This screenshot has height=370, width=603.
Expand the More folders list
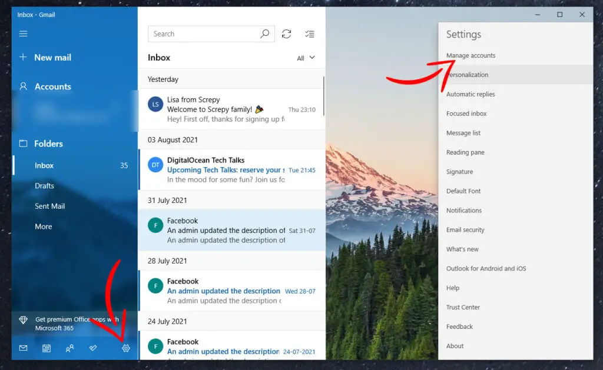click(x=43, y=226)
